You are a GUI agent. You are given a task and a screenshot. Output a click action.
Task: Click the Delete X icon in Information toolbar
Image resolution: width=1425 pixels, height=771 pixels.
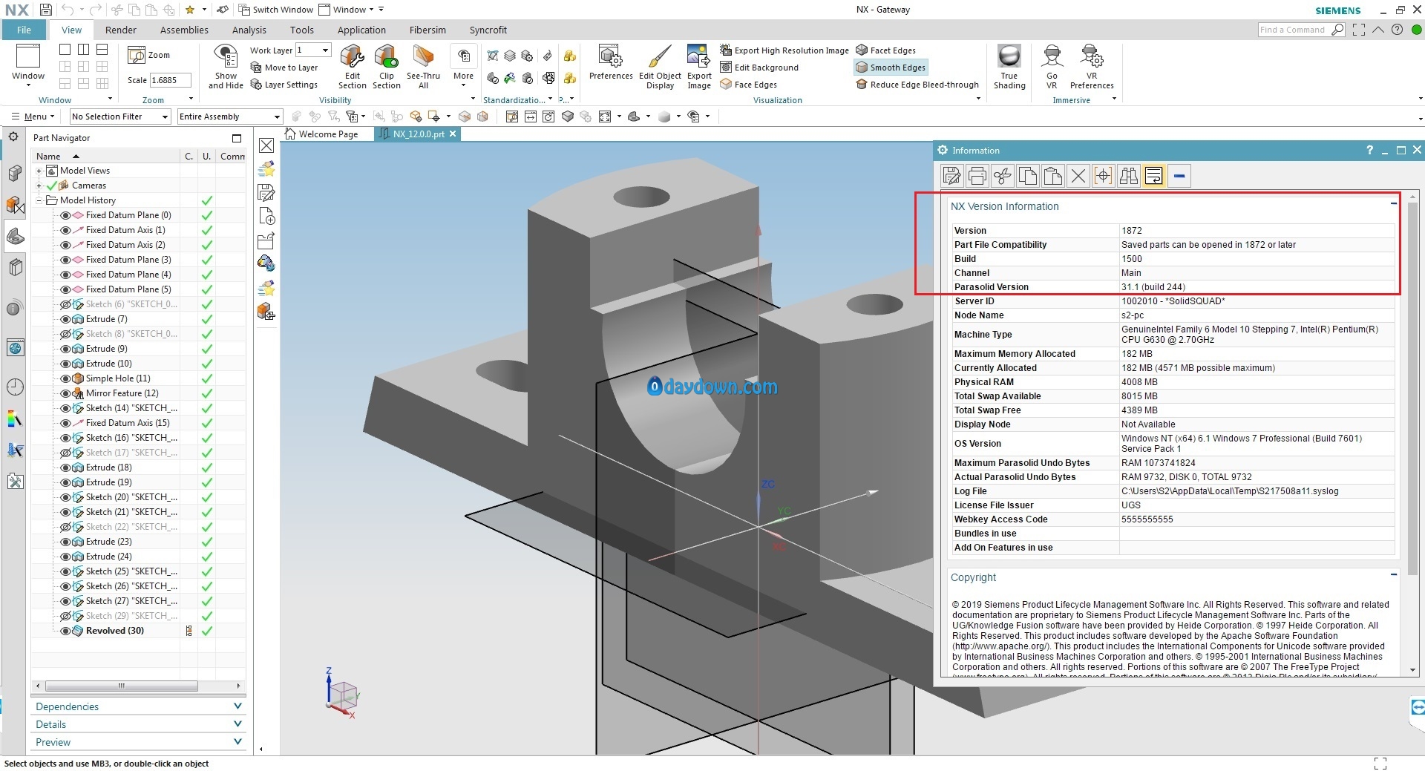tap(1078, 176)
